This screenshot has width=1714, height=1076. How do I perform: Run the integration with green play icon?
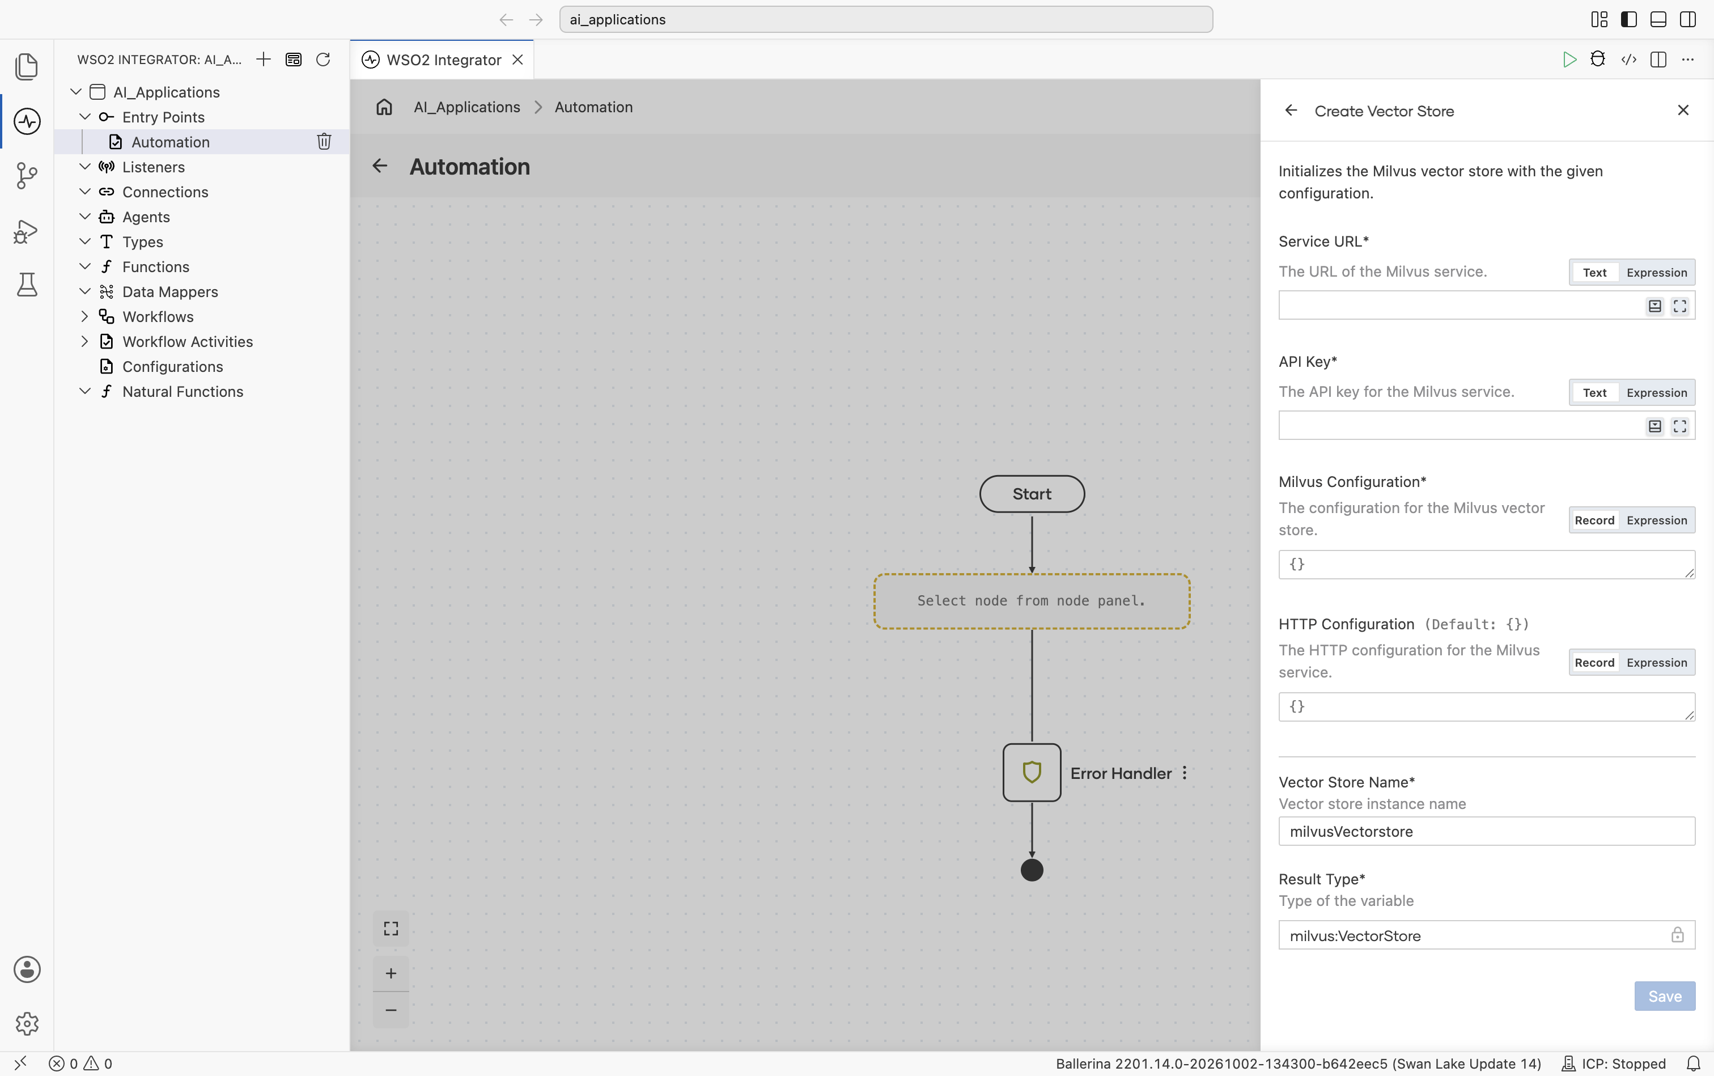point(1569,59)
